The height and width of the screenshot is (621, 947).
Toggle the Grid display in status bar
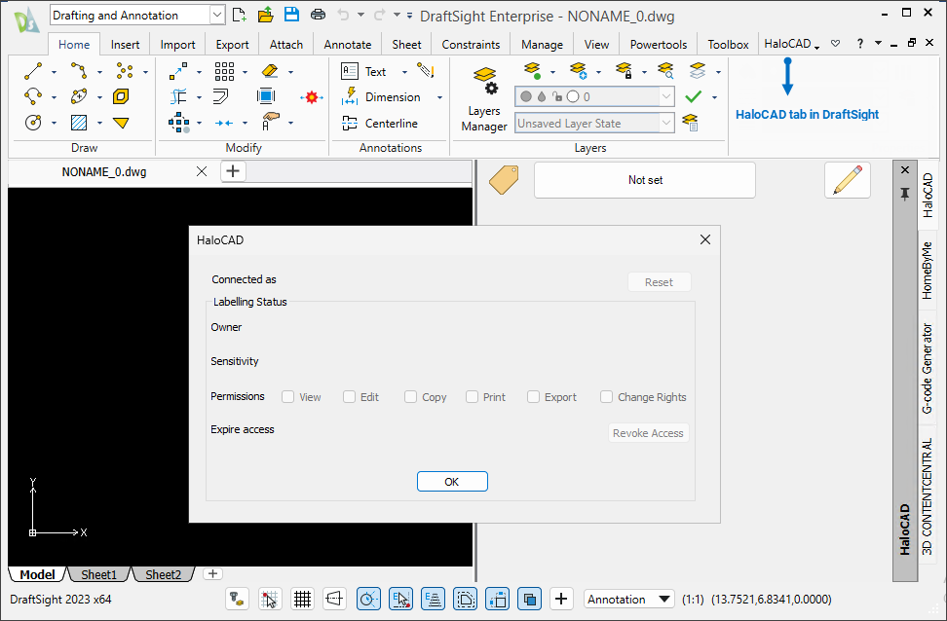click(303, 599)
